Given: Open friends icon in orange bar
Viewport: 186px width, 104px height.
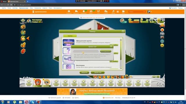Looking at the screenshot, I should tap(91, 12).
